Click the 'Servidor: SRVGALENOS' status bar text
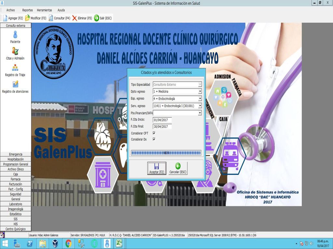 point(82,235)
